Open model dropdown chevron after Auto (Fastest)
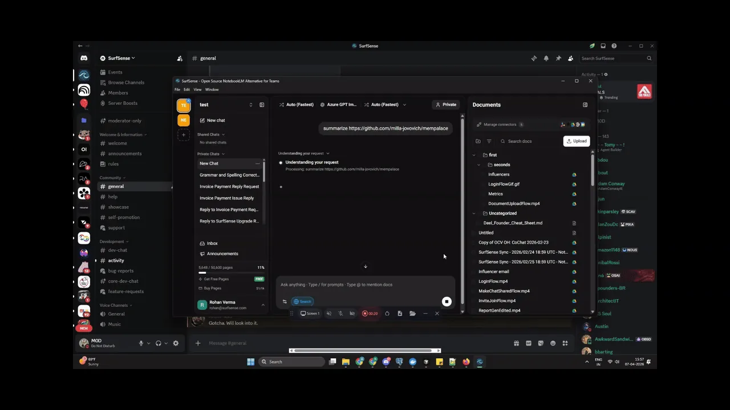This screenshot has height=410, width=730. pyautogui.click(x=404, y=105)
